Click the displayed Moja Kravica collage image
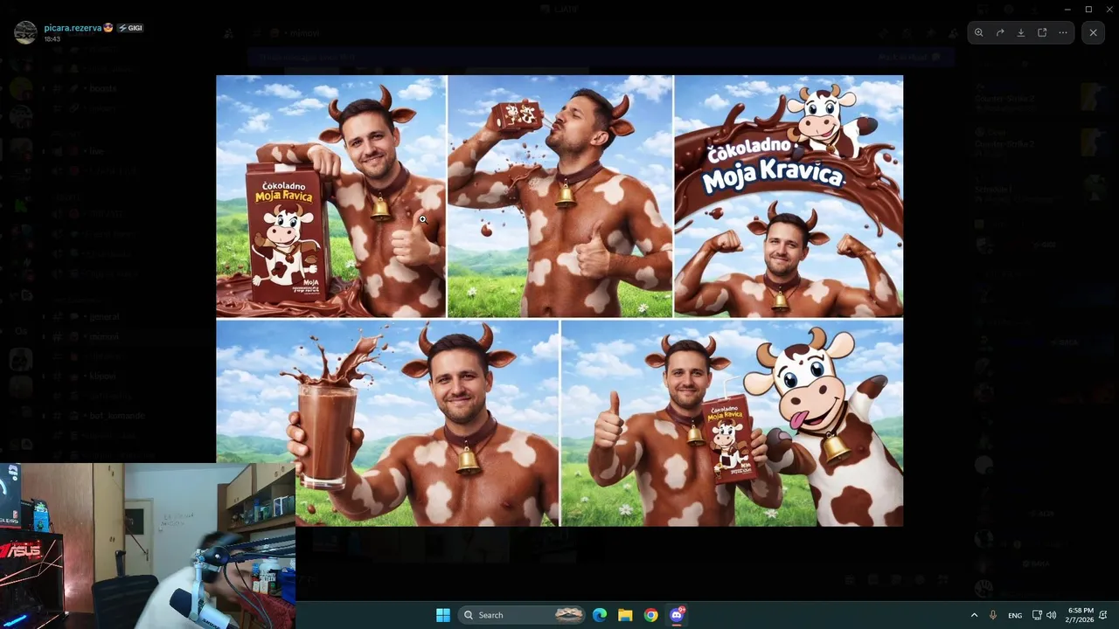Viewport: 1119px width, 629px height. coord(559,301)
